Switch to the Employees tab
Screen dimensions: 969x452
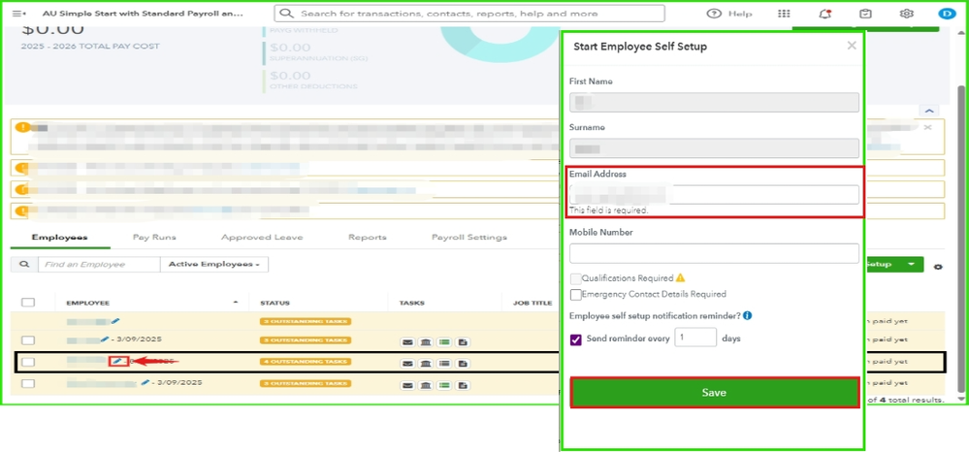[x=60, y=238]
